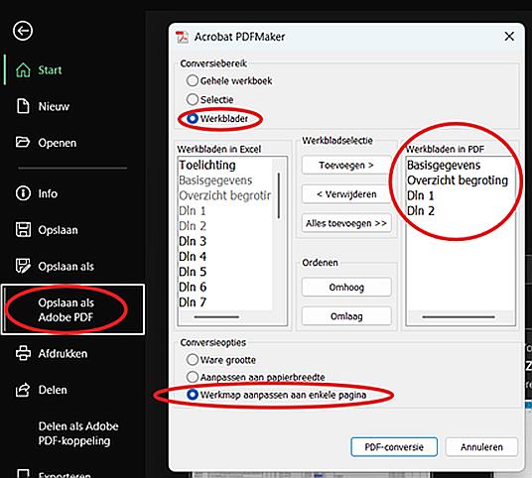Click the Annuleren button
The width and height of the screenshot is (532, 478).
481,447
